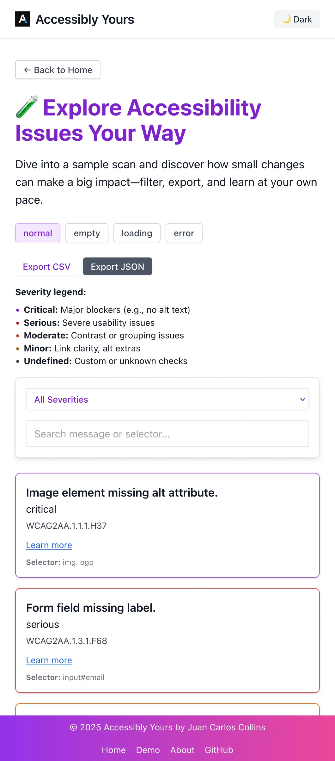
Task: Click the Accessibly Yours site title
Action: click(x=85, y=19)
